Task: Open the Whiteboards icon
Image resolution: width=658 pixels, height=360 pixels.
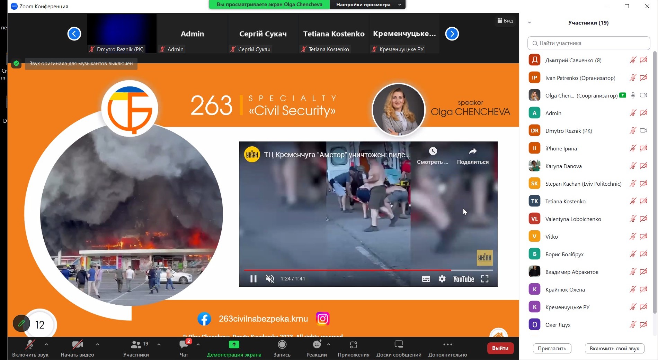Action: tap(399, 344)
